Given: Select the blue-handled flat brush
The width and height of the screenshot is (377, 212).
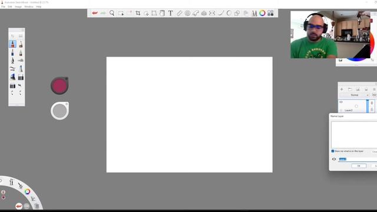Looking at the screenshot, I should point(12,77).
